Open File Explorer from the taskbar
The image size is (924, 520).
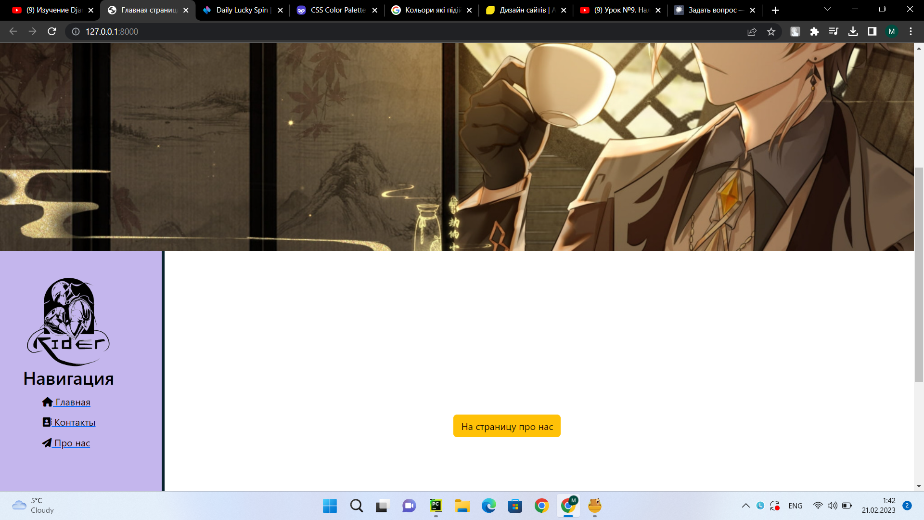[x=462, y=506]
